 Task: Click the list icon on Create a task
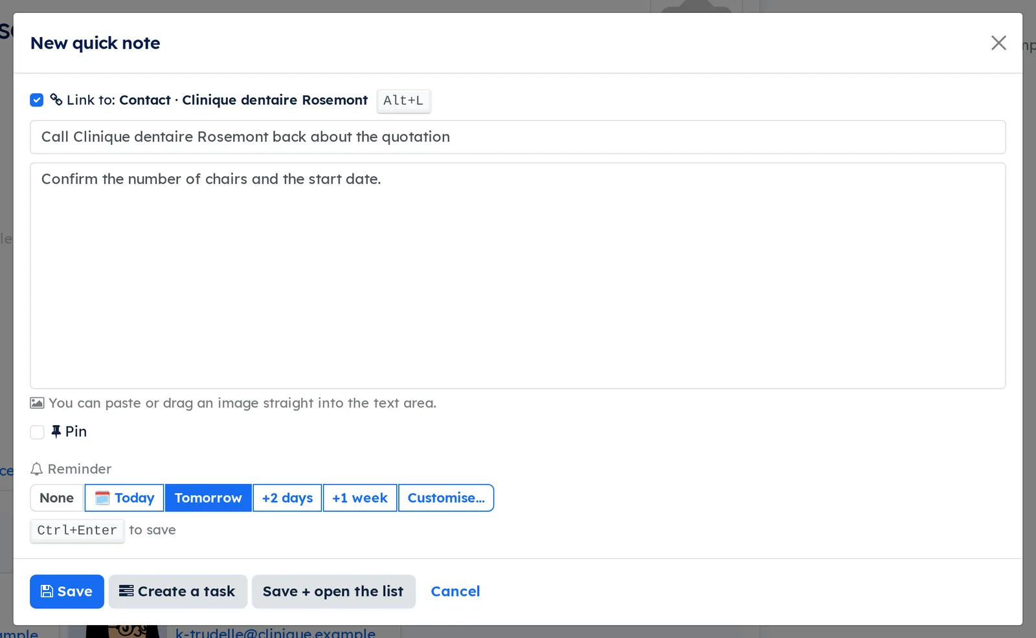click(126, 591)
